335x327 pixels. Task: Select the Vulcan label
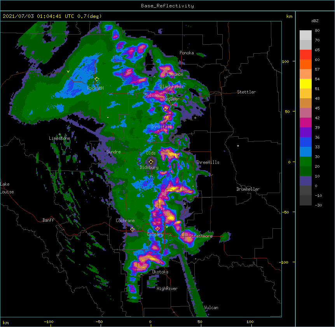(211, 308)
